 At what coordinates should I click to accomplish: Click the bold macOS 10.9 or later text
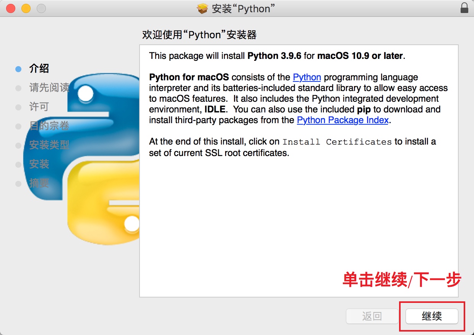[360, 56]
